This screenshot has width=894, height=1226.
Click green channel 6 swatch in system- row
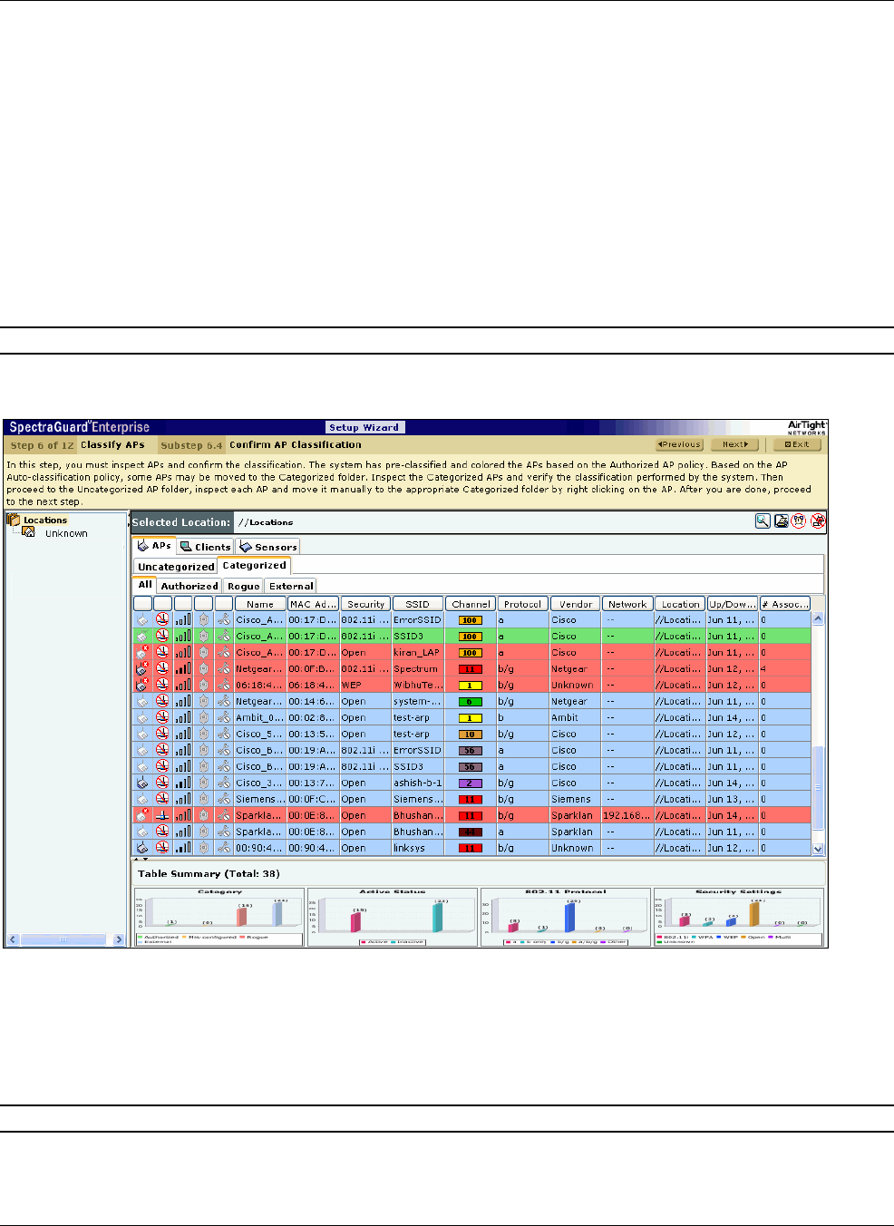(x=470, y=702)
